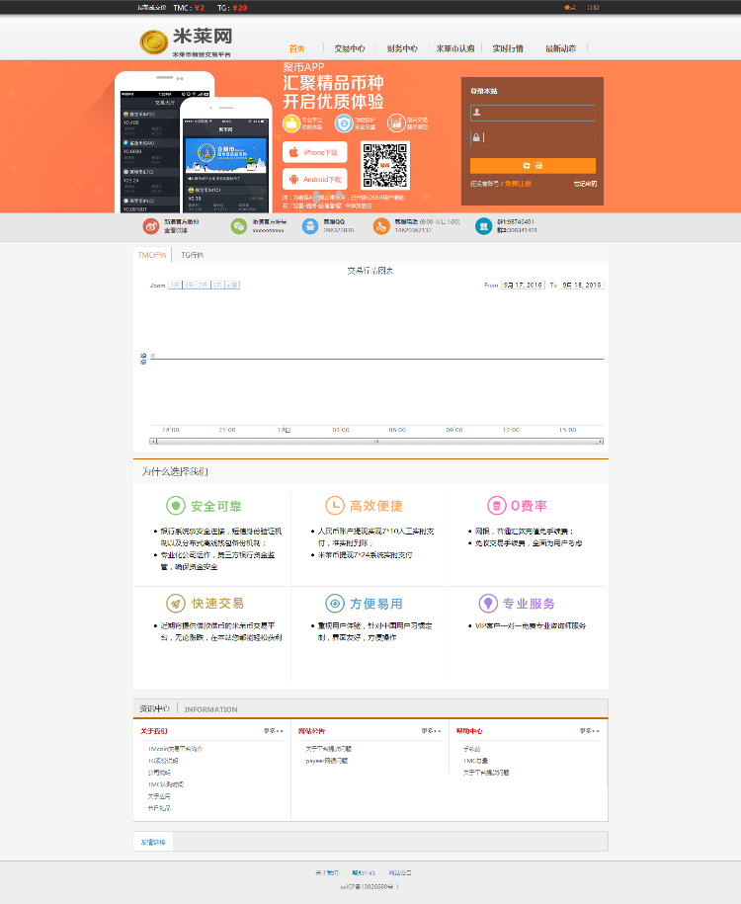Open the TMC总量 help link
This screenshot has width=741, height=904.
click(476, 761)
